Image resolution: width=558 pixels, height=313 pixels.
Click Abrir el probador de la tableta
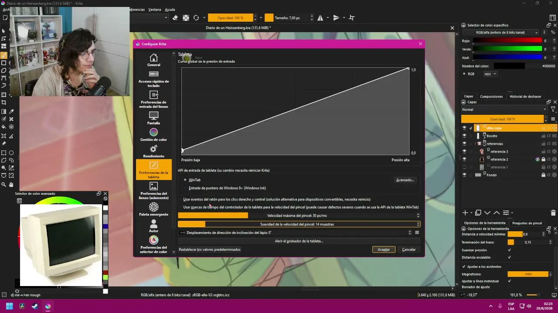coord(299,241)
